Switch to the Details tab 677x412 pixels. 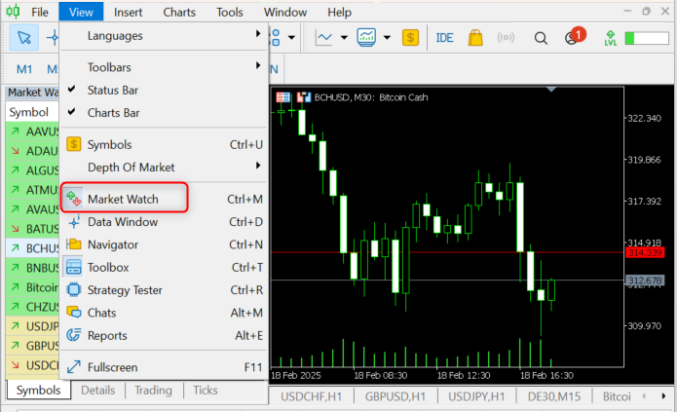[98, 390]
